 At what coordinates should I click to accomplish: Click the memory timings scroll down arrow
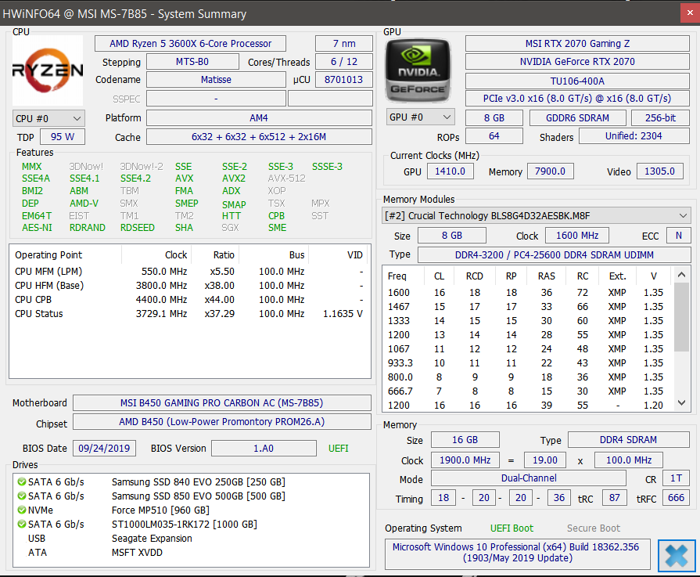681,402
